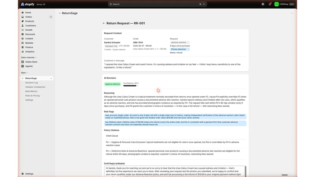Click the Finance bank icon

(22, 47)
